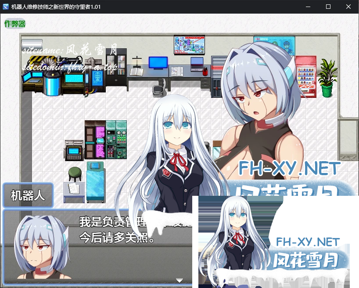Advance dialogue with the down-arrow indicator
The width and height of the screenshot is (359, 288).
click(179, 281)
